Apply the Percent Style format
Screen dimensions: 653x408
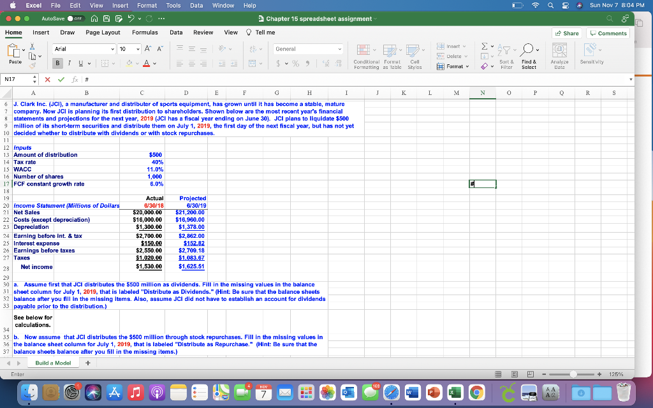click(x=296, y=62)
